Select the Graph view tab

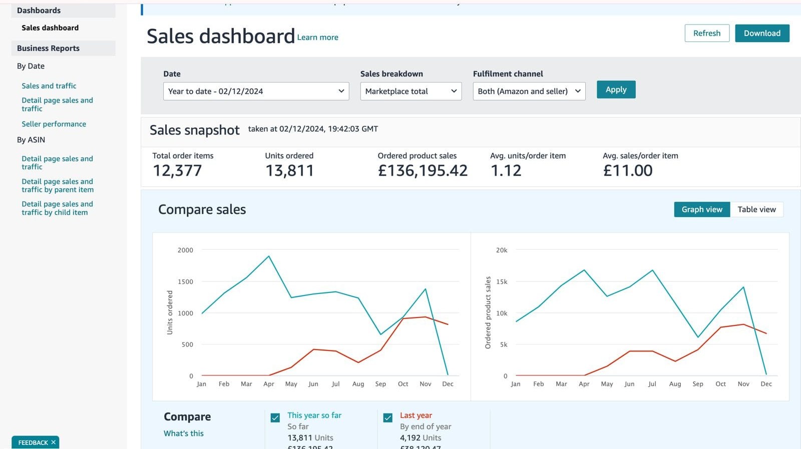(x=702, y=209)
